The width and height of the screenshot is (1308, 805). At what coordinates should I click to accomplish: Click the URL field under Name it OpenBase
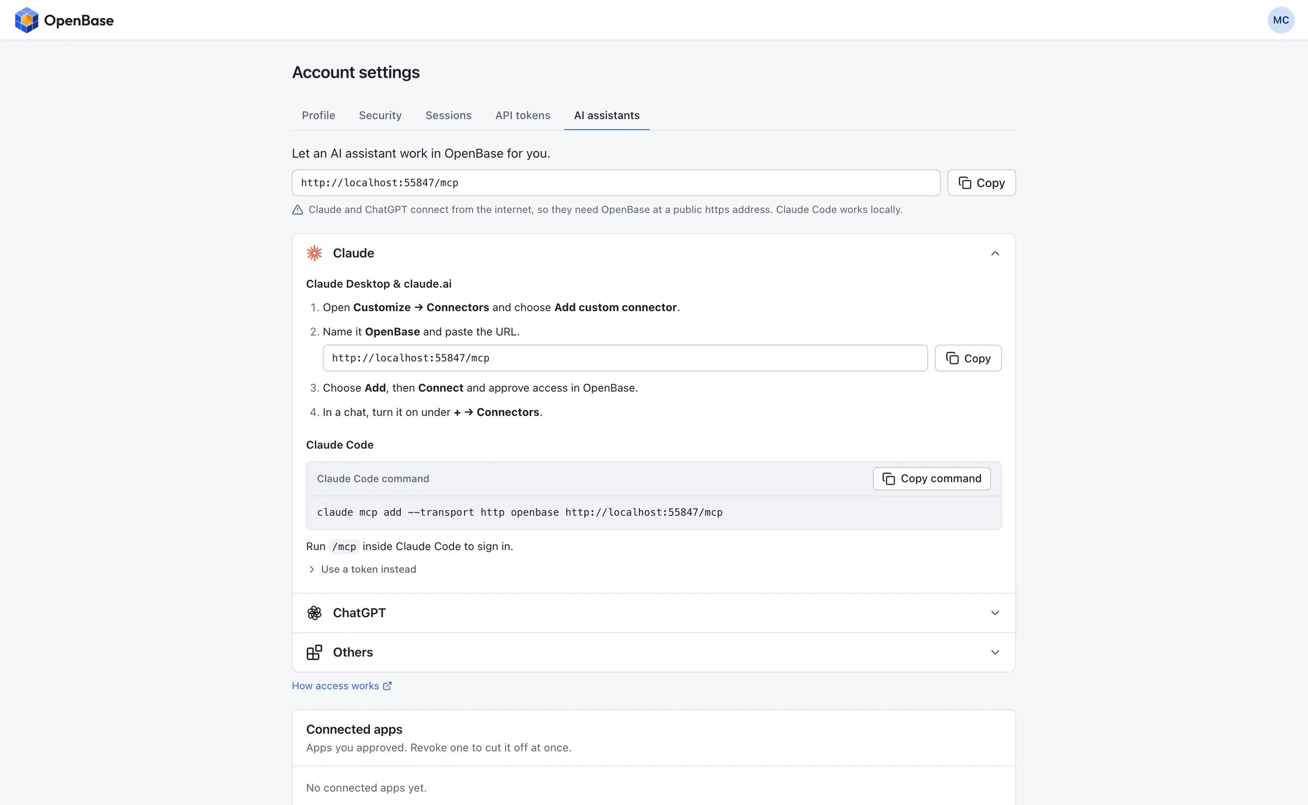tap(625, 358)
